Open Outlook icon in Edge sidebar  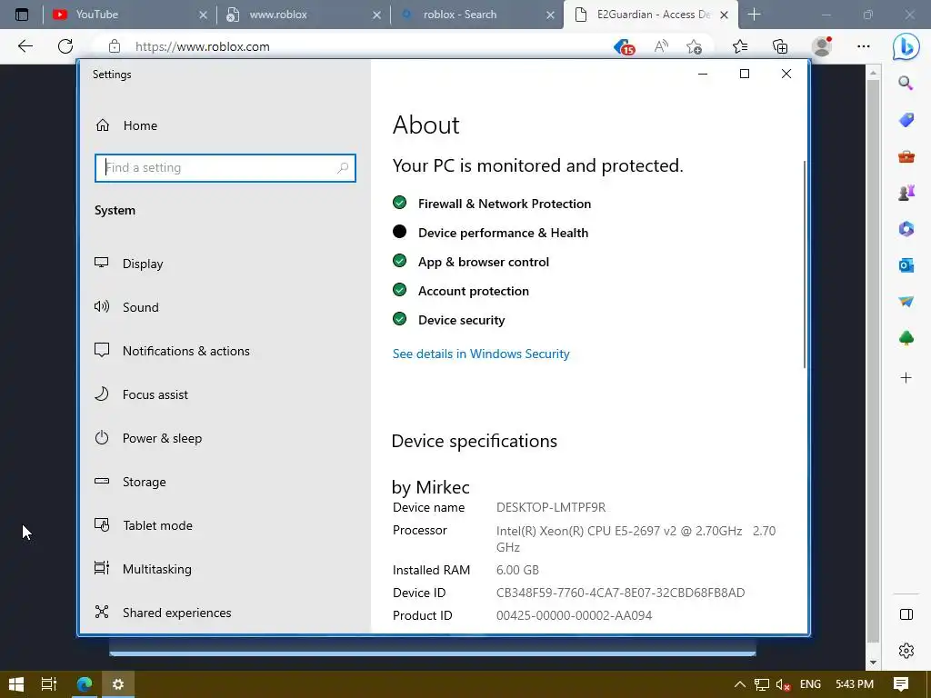click(906, 265)
